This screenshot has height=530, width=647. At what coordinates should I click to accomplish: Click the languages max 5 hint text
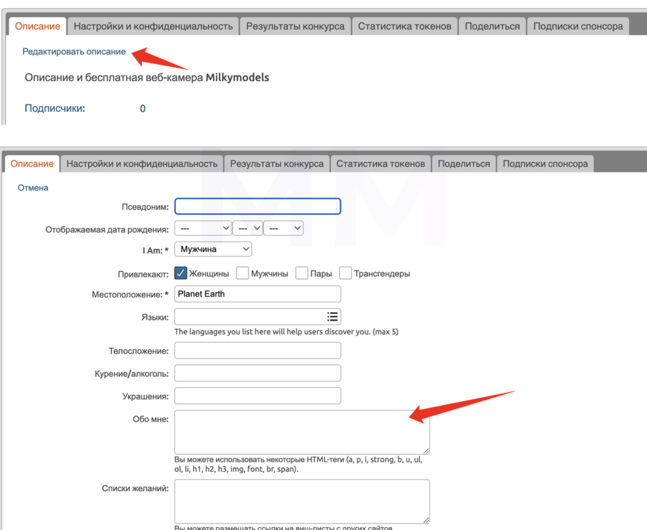tap(286, 332)
